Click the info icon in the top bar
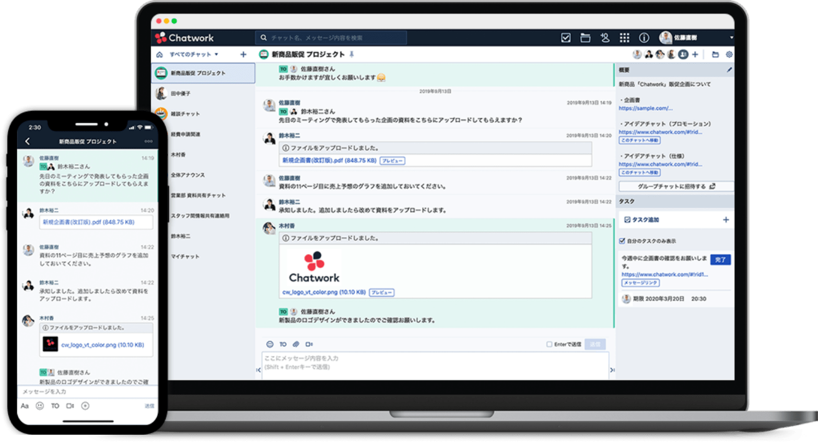The width and height of the screenshot is (818, 442). point(644,38)
